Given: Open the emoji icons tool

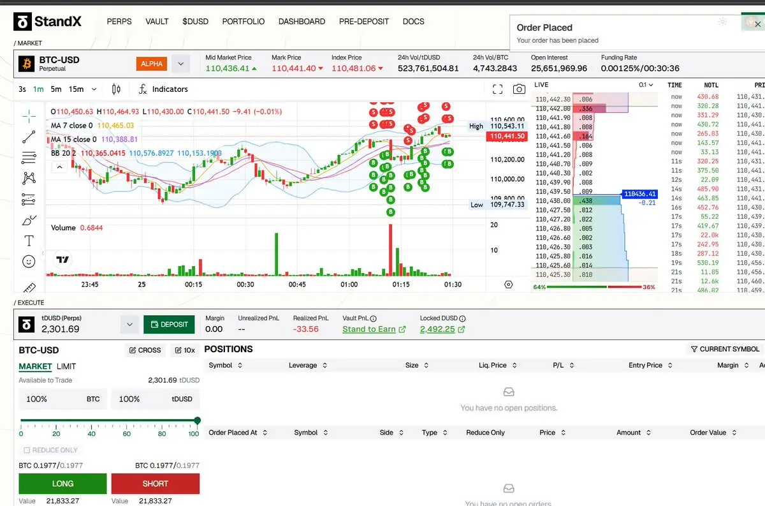Looking at the screenshot, I should click(29, 262).
